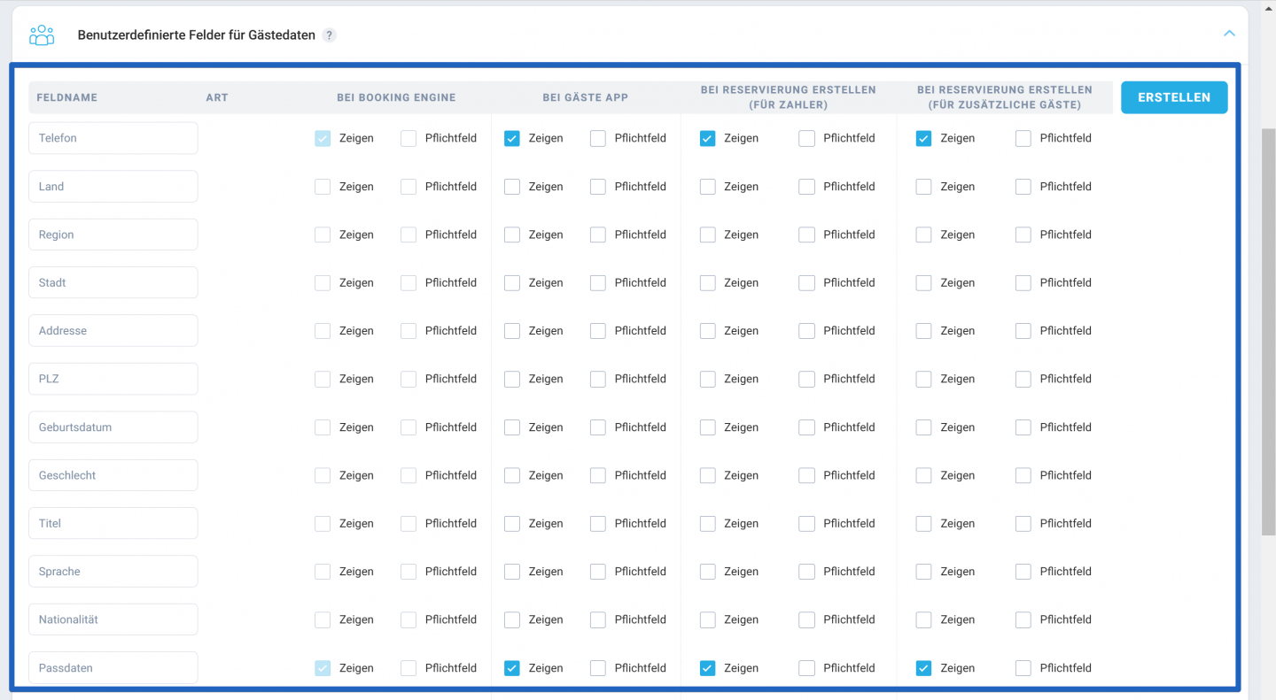Viewport: 1276px width, 700px height.
Task: Select the Sprache field name input
Action: pos(113,572)
